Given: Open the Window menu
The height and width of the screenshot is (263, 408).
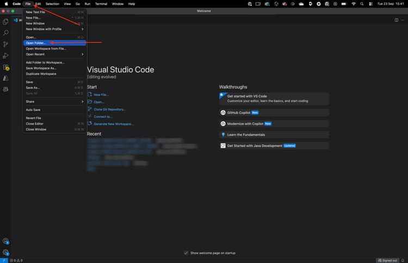Looking at the screenshot, I should point(118,4).
